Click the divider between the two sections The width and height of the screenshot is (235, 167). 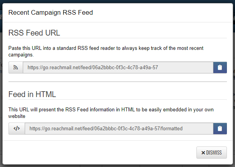point(118,82)
